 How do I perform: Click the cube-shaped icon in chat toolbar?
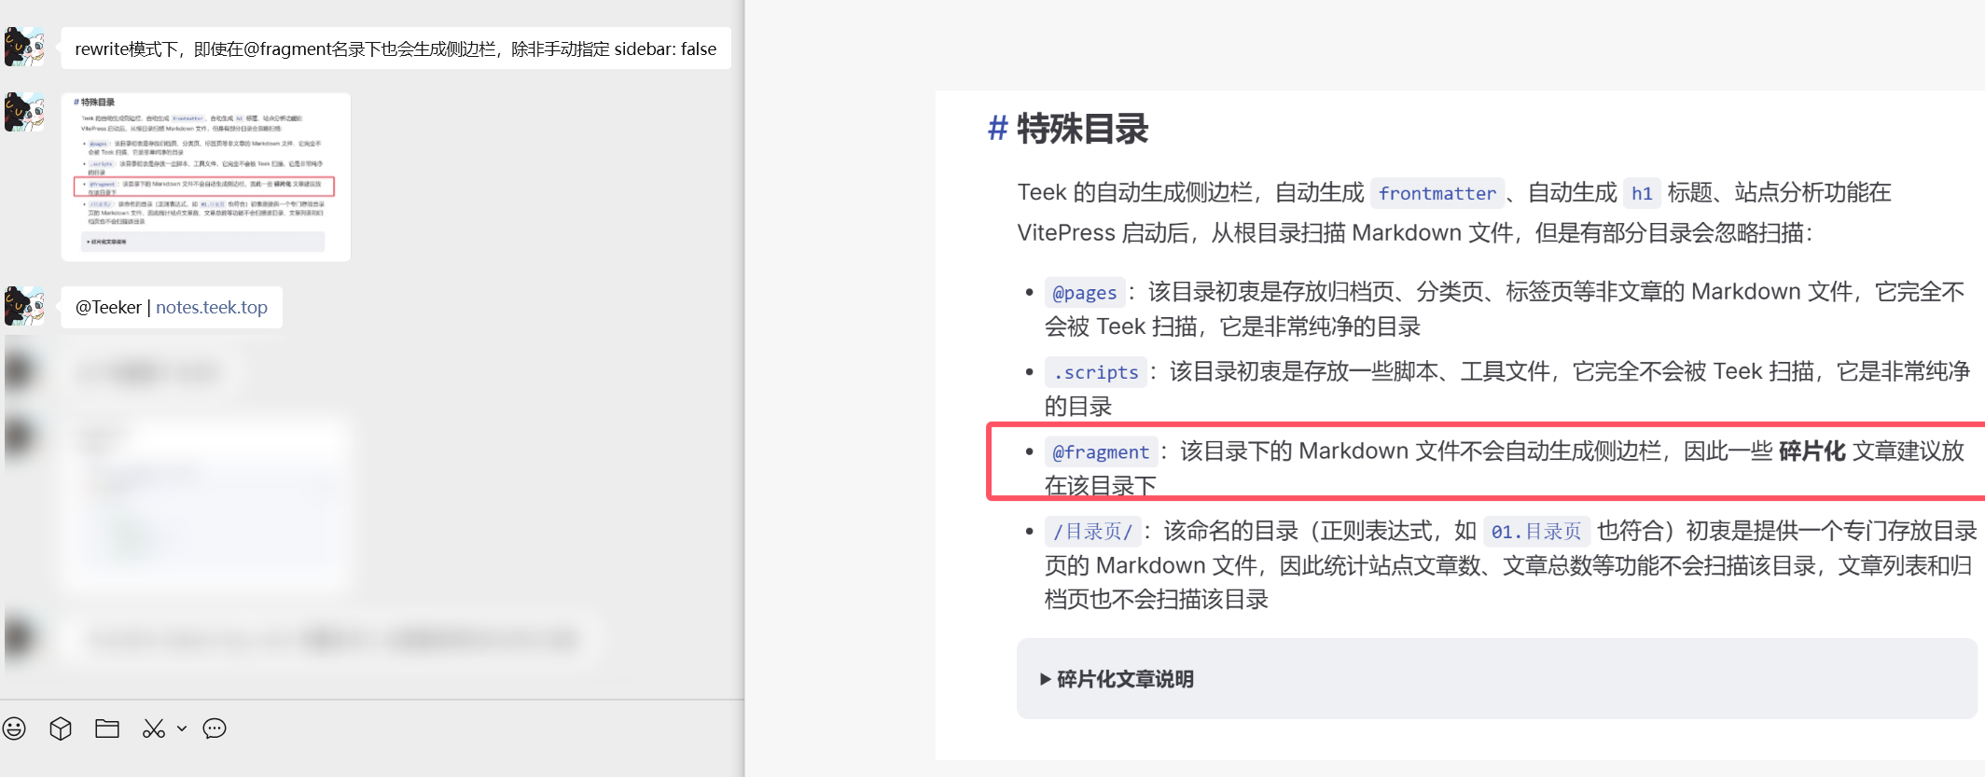coord(61,728)
